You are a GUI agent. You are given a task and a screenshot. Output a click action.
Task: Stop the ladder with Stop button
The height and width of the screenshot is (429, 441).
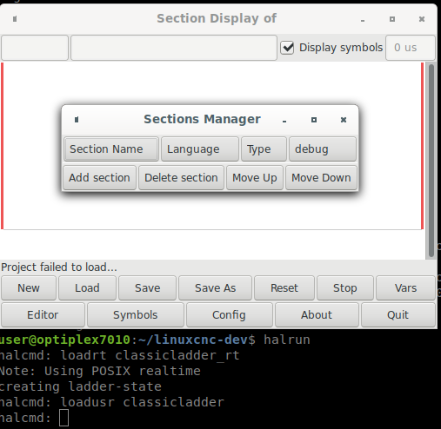click(x=345, y=288)
